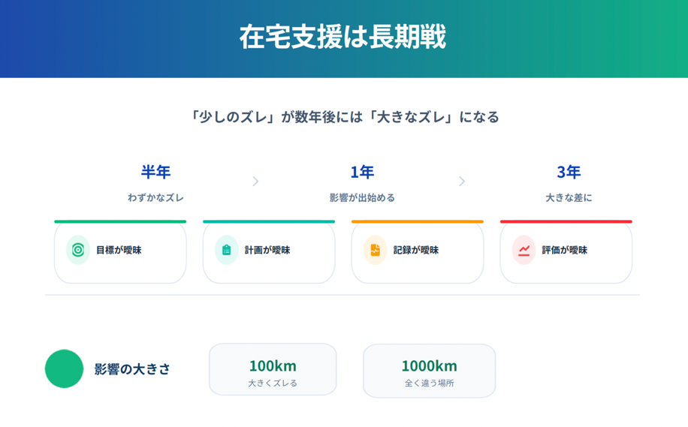The width and height of the screenshot is (688, 427).
Task: Click the chevron arrow between 半年 and 1年
Action: click(x=255, y=181)
